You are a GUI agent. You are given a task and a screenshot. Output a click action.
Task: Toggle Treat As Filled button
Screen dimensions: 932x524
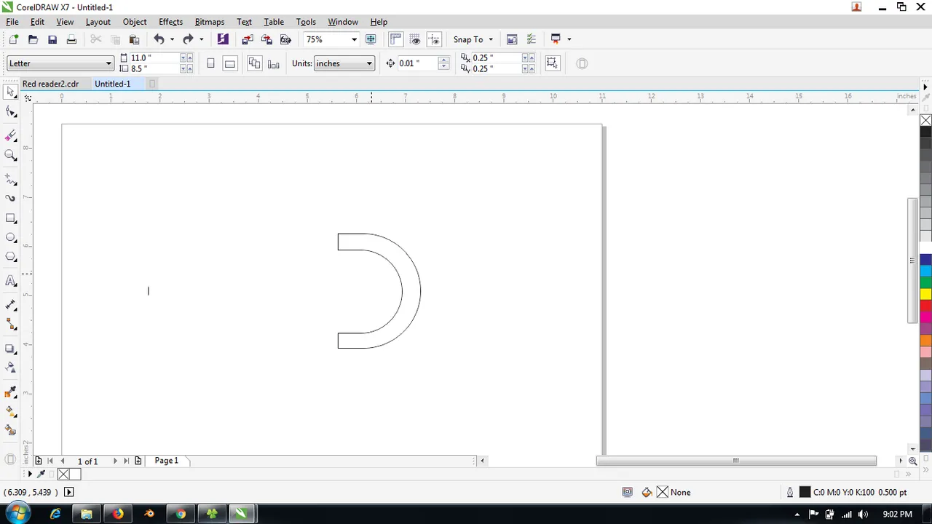coord(552,63)
